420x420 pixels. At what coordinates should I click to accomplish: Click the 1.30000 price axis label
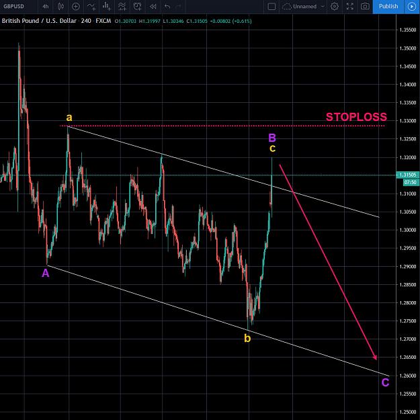(408, 230)
